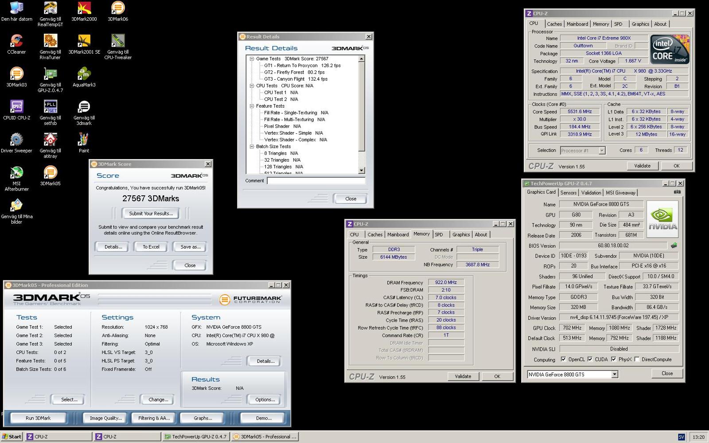This screenshot has height=443, width=709.
Task: Open the Processor #1 selection dropdown
Action: coord(602,151)
